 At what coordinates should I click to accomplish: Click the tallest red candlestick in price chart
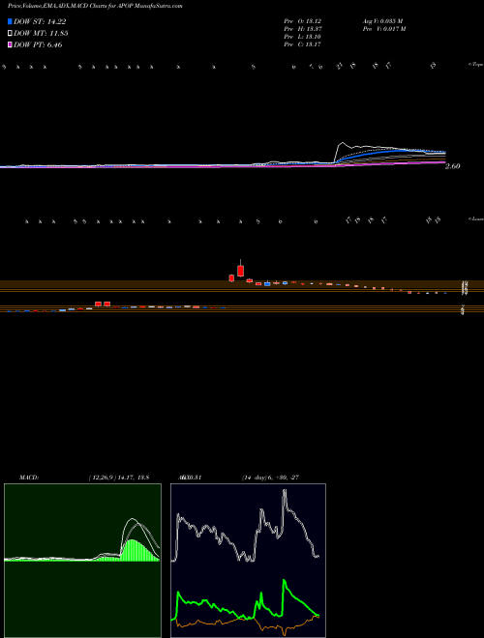(x=241, y=271)
